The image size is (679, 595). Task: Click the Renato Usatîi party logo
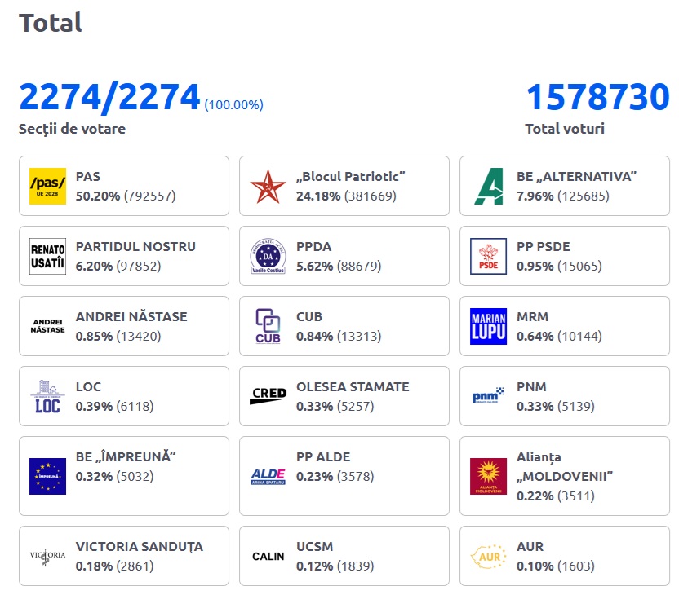[x=47, y=256]
